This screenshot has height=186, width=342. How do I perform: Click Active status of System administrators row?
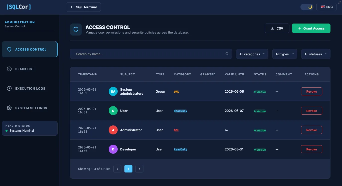pos(260,92)
